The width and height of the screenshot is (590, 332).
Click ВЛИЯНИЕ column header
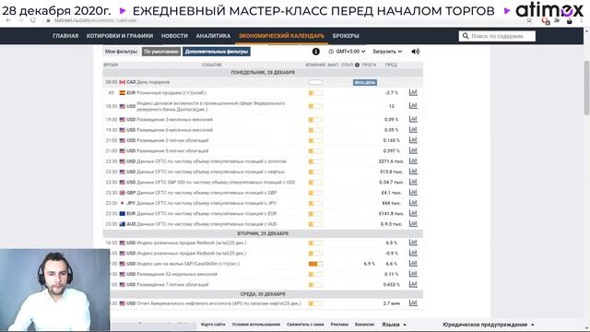click(315, 65)
